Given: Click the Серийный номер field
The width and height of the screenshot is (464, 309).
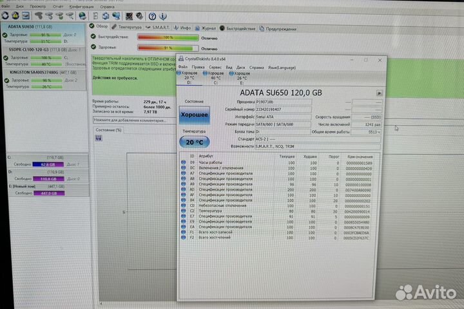Looking at the screenshot, I should (283, 109).
